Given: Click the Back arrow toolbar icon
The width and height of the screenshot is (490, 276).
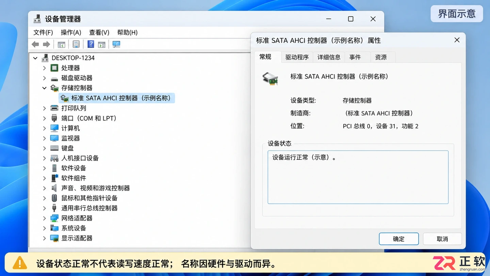Looking at the screenshot, I should (35, 44).
